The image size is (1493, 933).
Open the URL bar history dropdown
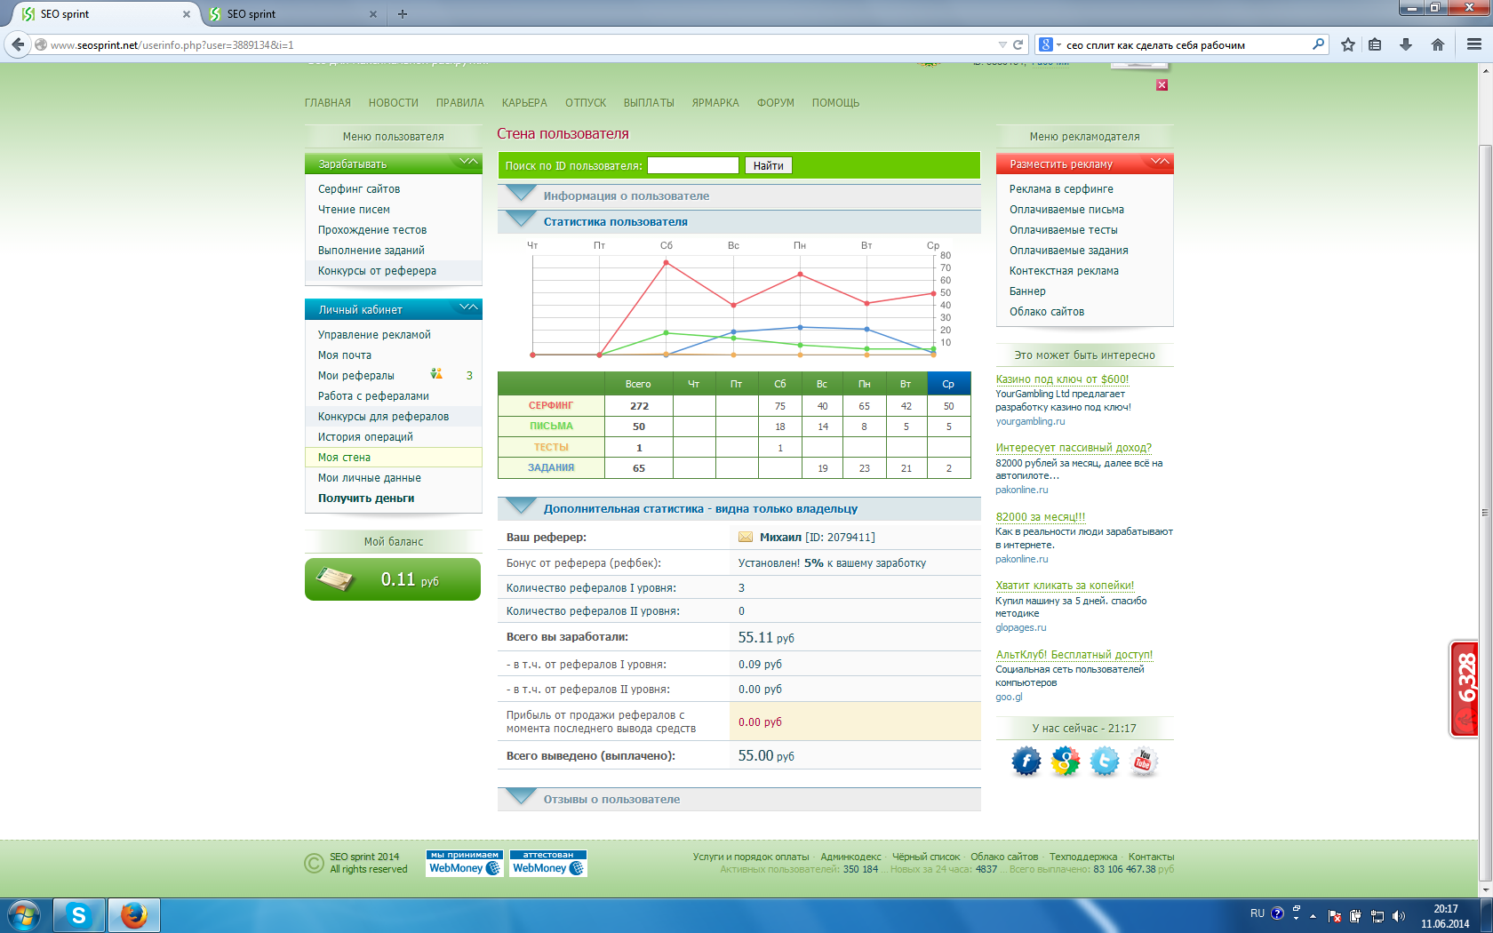(x=1002, y=44)
